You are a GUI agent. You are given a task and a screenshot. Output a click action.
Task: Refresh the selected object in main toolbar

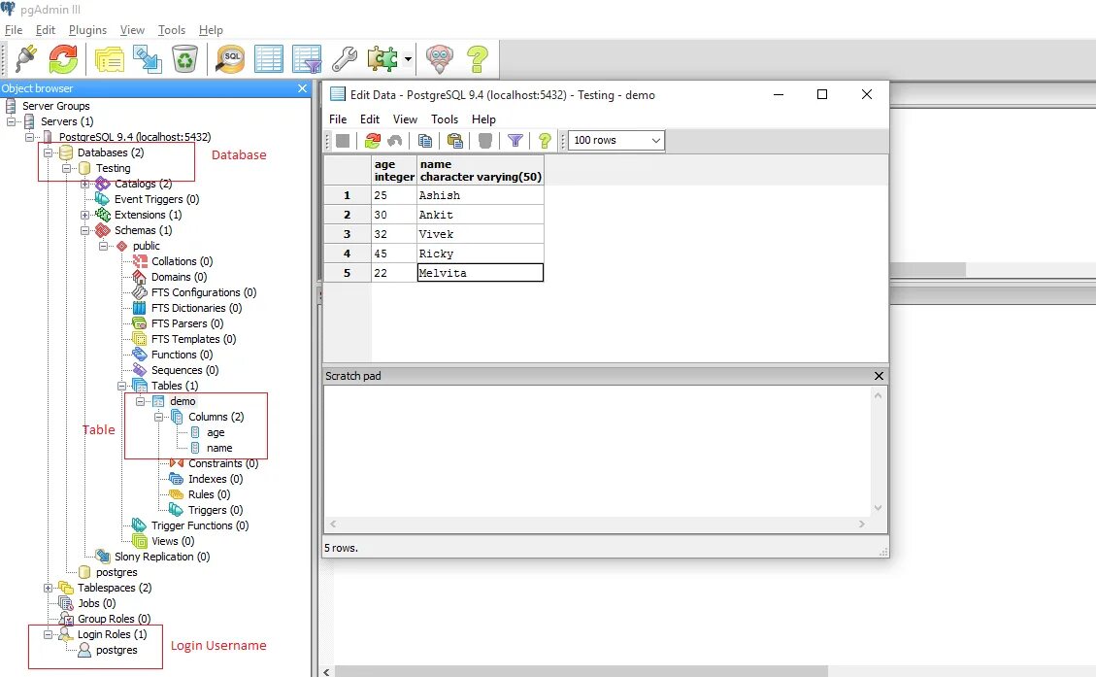click(64, 58)
